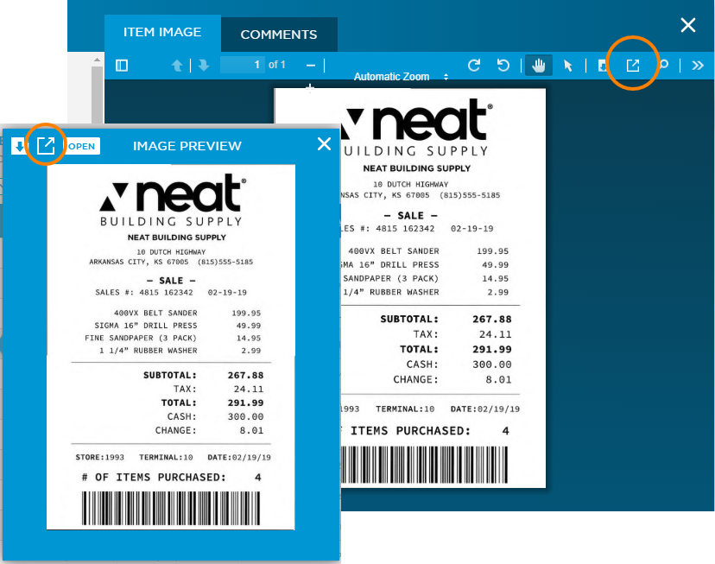Open item image in new window
This screenshot has width=715, height=564.
point(633,65)
